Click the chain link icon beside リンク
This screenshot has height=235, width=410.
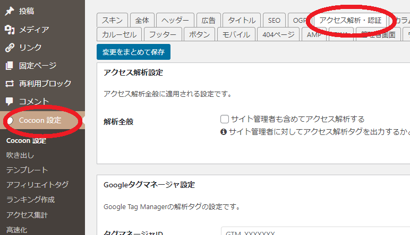tap(10, 48)
